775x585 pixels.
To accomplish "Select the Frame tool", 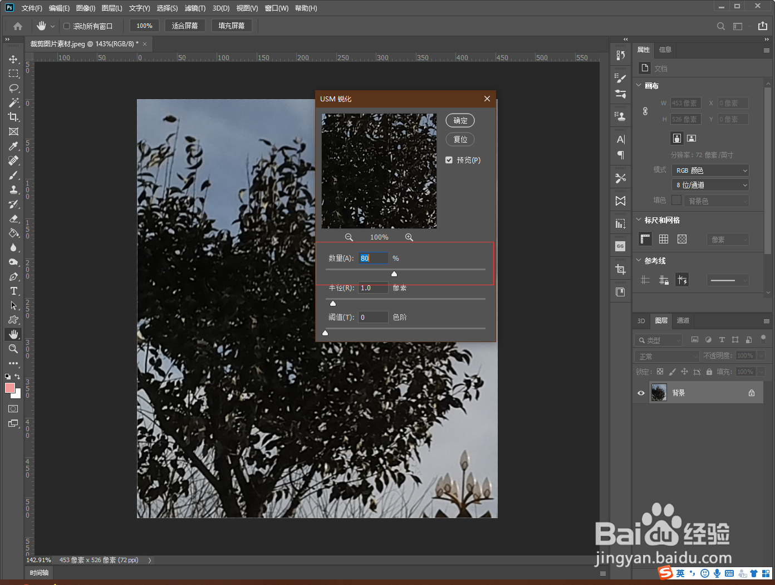I will point(13,131).
